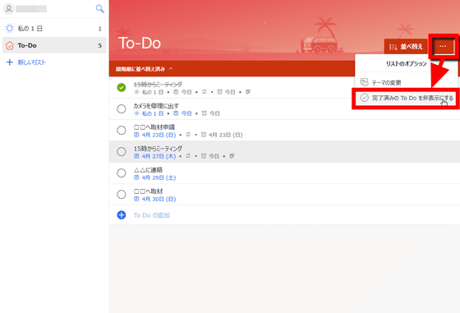
Task: Check the 15時からミーティング 4月27日 task circle
Action: click(x=122, y=152)
